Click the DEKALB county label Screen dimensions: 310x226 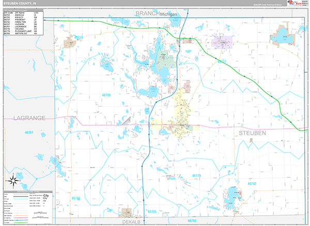point(131,222)
